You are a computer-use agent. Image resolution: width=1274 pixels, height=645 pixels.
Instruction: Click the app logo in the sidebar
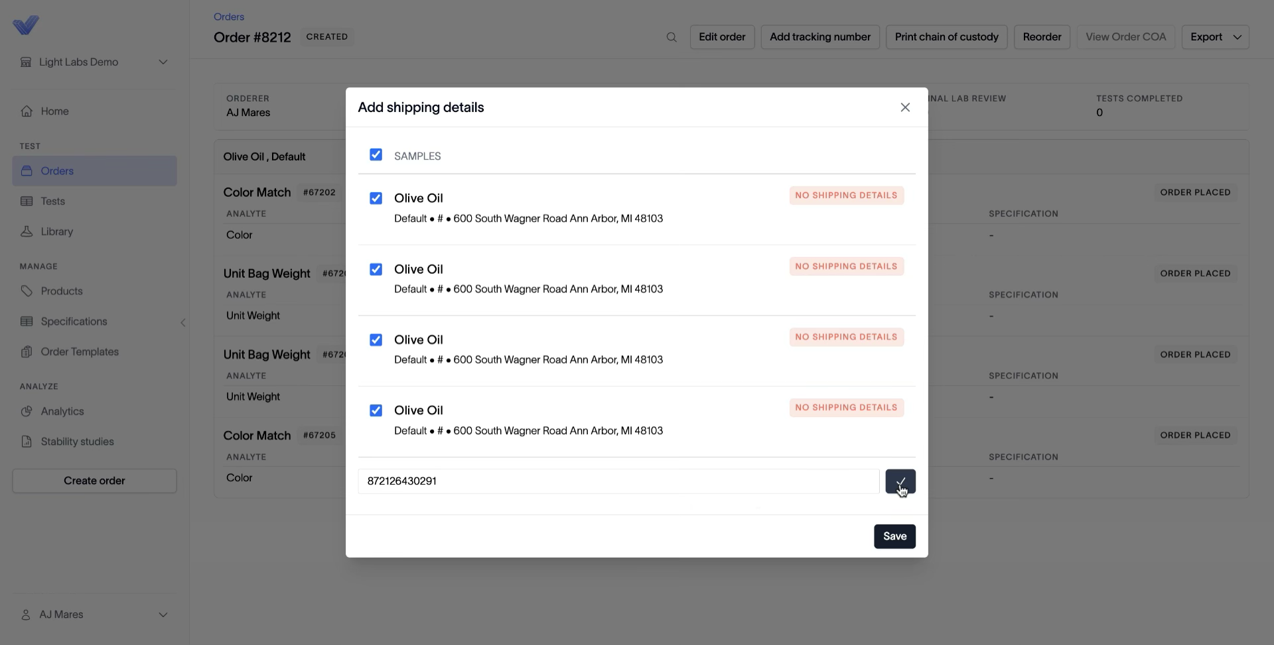pos(26,25)
